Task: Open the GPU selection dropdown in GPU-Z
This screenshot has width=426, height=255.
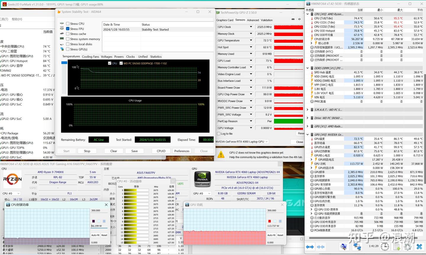Action: [266, 142]
